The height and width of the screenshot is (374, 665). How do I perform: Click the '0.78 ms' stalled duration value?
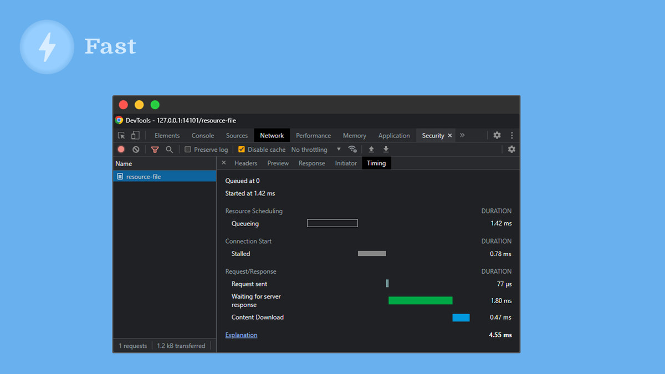(500, 254)
